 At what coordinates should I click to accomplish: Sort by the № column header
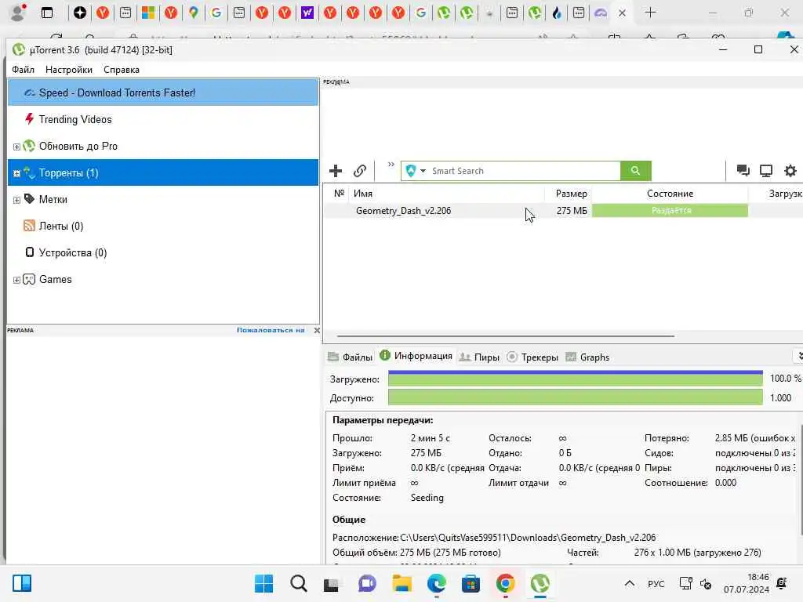(x=339, y=194)
